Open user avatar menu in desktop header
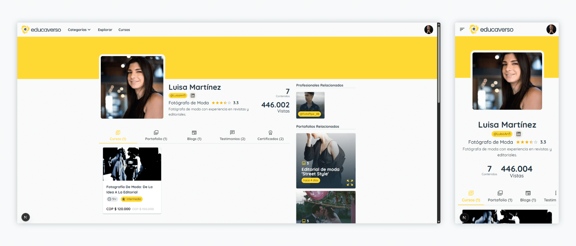Image resolution: width=576 pixels, height=246 pixels. pyautogui.click(x=428, y=30)
